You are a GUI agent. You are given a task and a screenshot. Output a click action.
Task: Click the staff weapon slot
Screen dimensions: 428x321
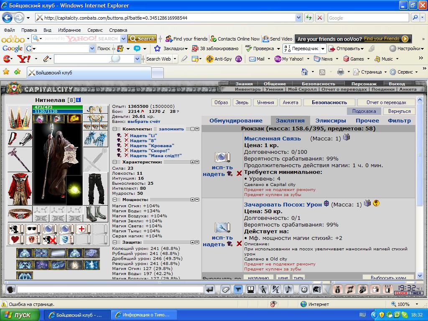point(20,160)
